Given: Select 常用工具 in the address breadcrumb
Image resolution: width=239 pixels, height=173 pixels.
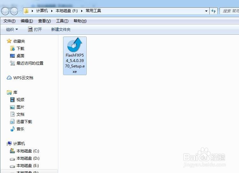Looking at the screenshot, I should pyautogui.click(x=93, y=11).
